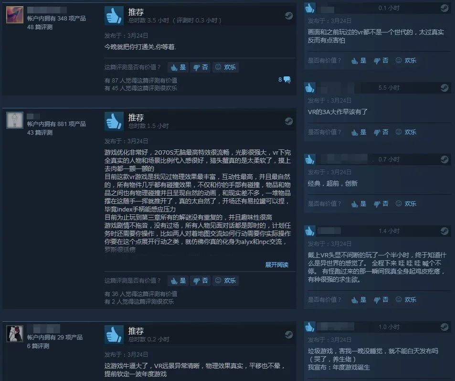Click the Steam icon next to 5.5 小时
455x381 pixels.
coord(444,88)
